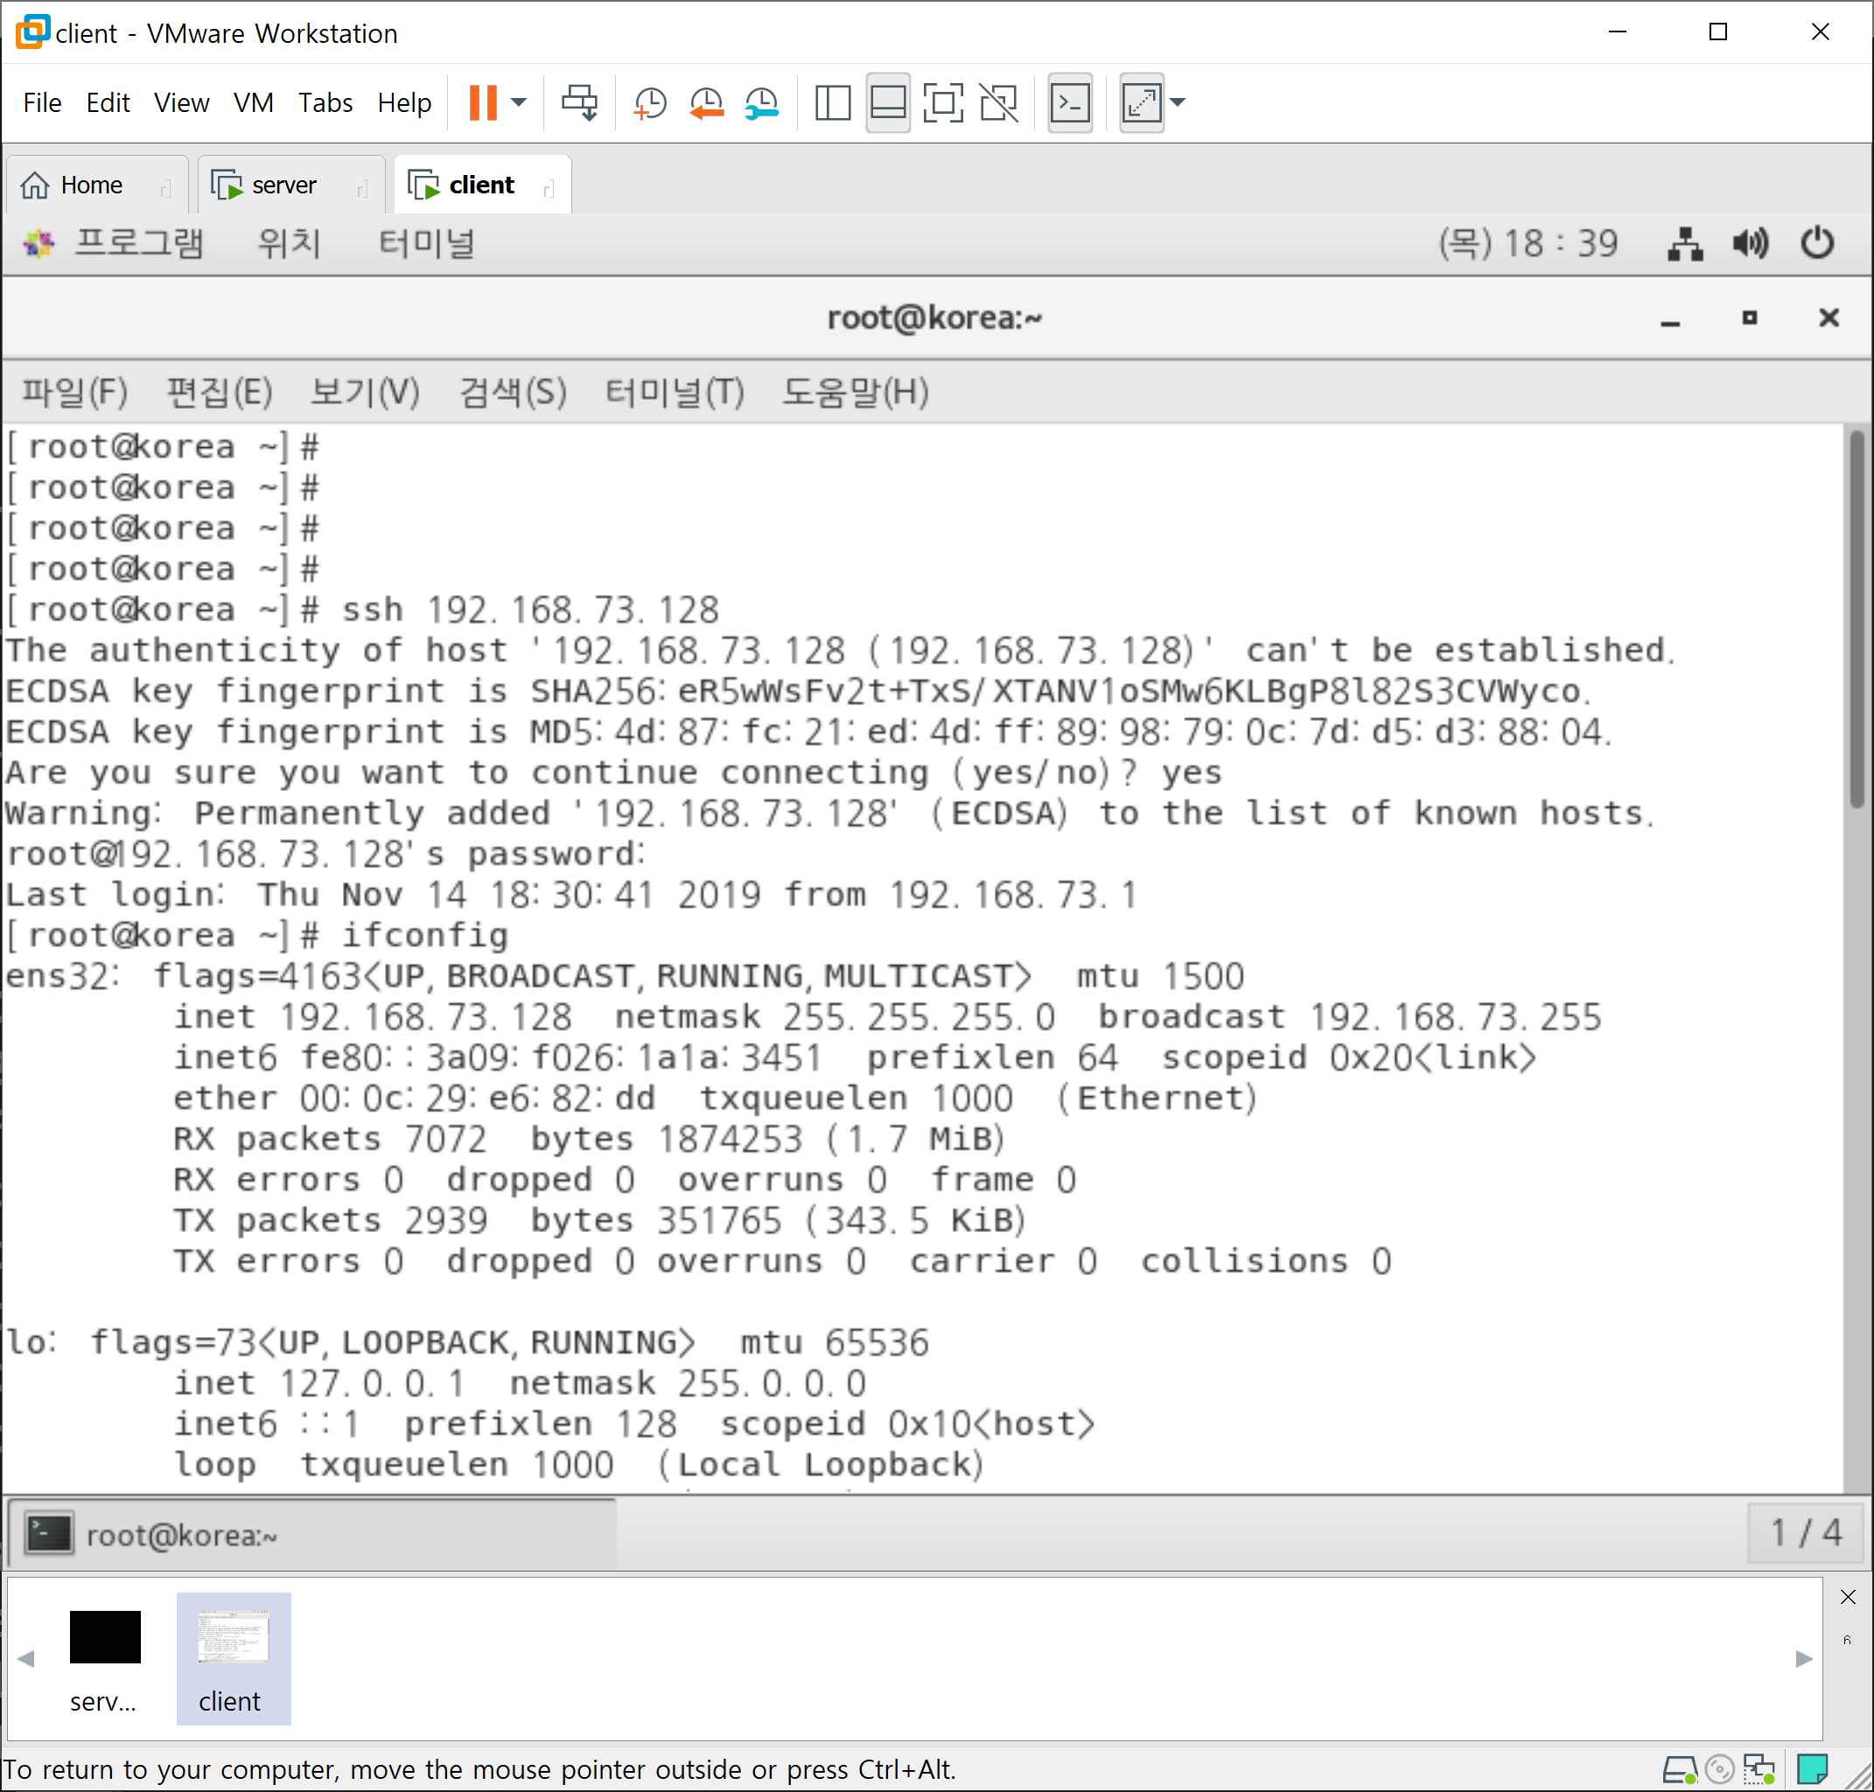Open the console view icon

tap(1070, 102)
